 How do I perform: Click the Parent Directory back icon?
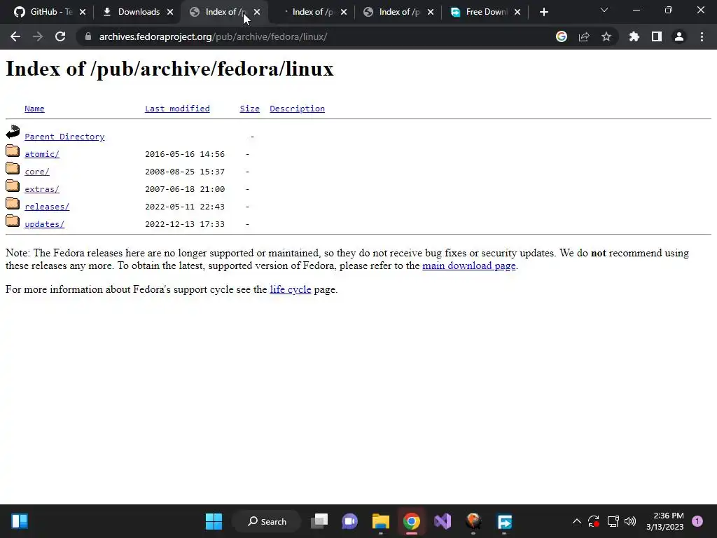point(13,132)
